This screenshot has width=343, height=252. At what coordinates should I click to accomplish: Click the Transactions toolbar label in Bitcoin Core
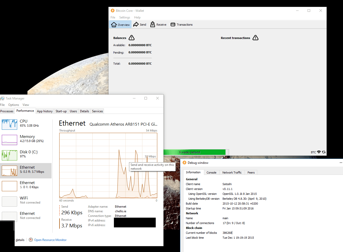(x=184, y=25)
